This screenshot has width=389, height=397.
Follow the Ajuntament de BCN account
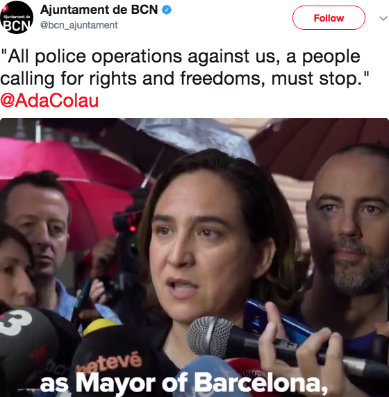(329, 18)
